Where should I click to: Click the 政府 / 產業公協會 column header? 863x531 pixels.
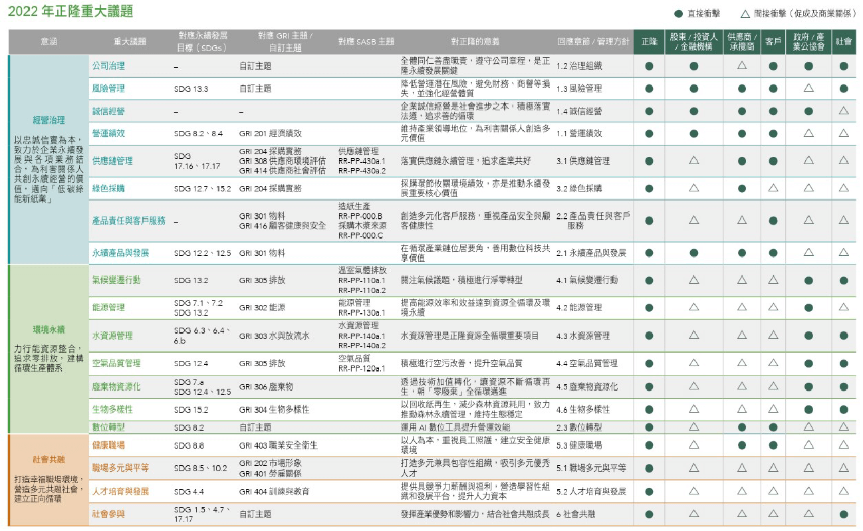point(808,42)
